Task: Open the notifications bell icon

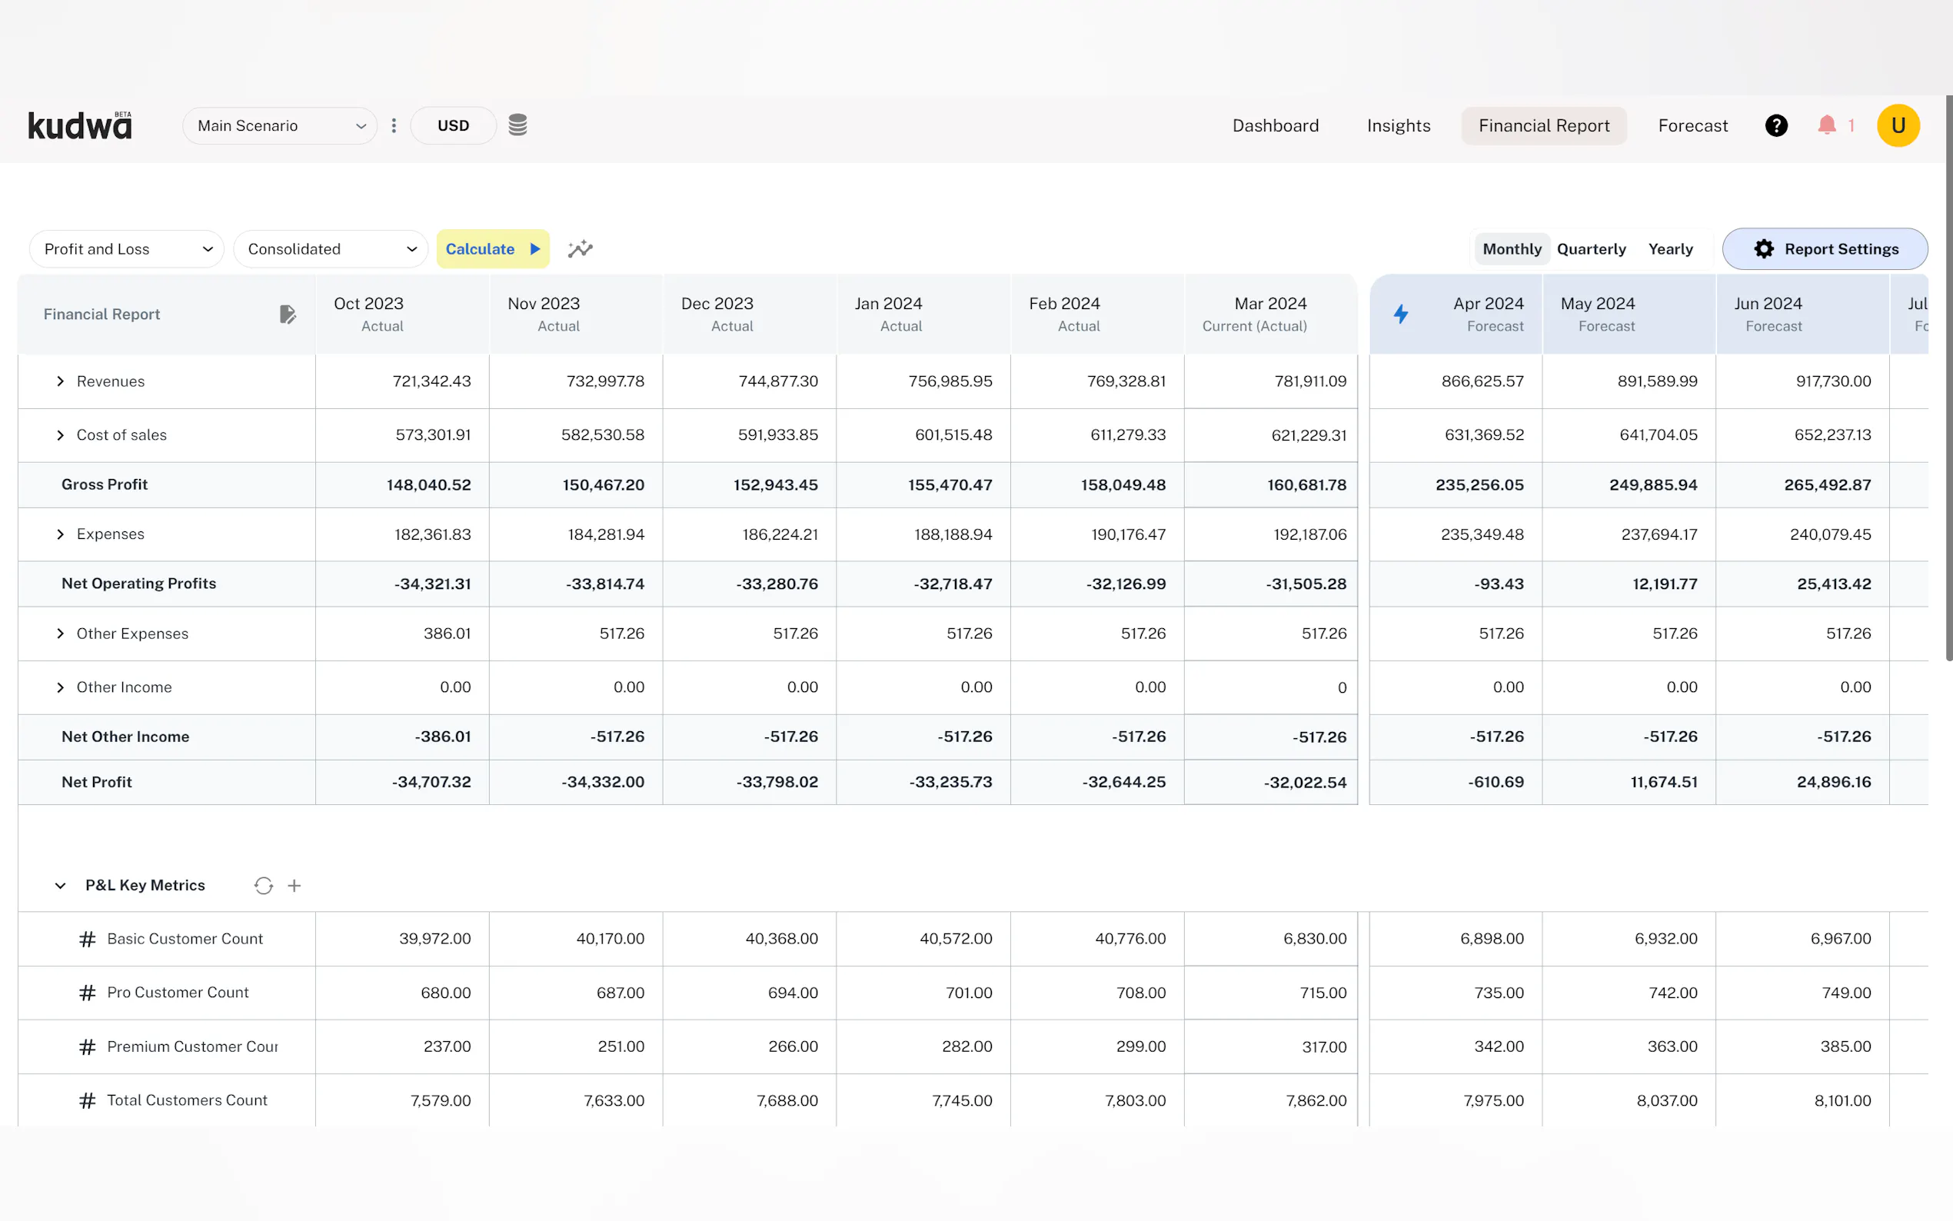Action: click(1827, 125)
